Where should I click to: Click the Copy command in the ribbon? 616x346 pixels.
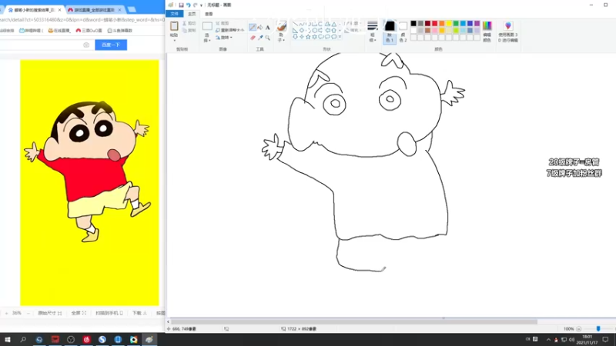tap(189, 30)
